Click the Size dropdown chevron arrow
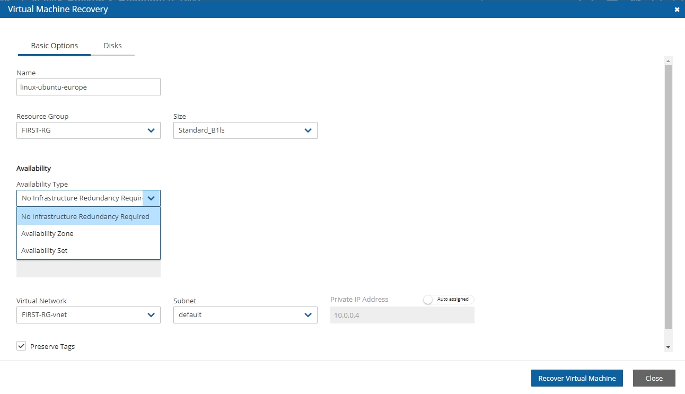 point(308,130)
